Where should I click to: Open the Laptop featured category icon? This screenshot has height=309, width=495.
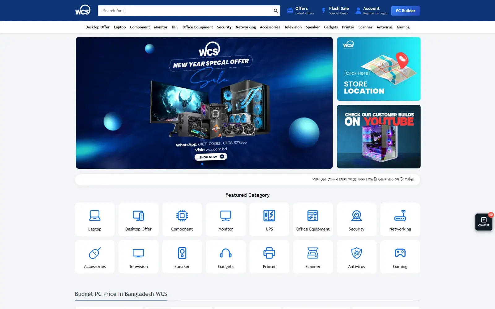95,215
